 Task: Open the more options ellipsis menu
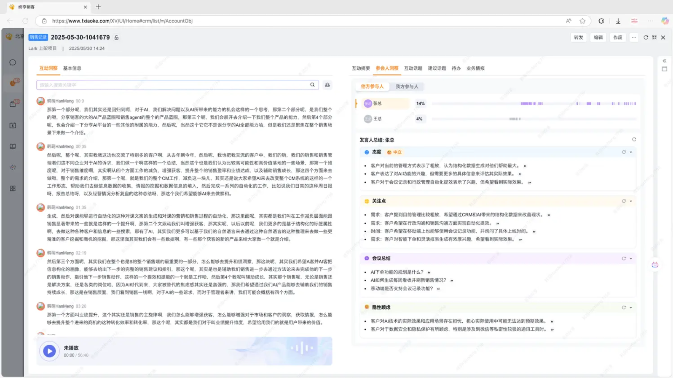(634, 37)
